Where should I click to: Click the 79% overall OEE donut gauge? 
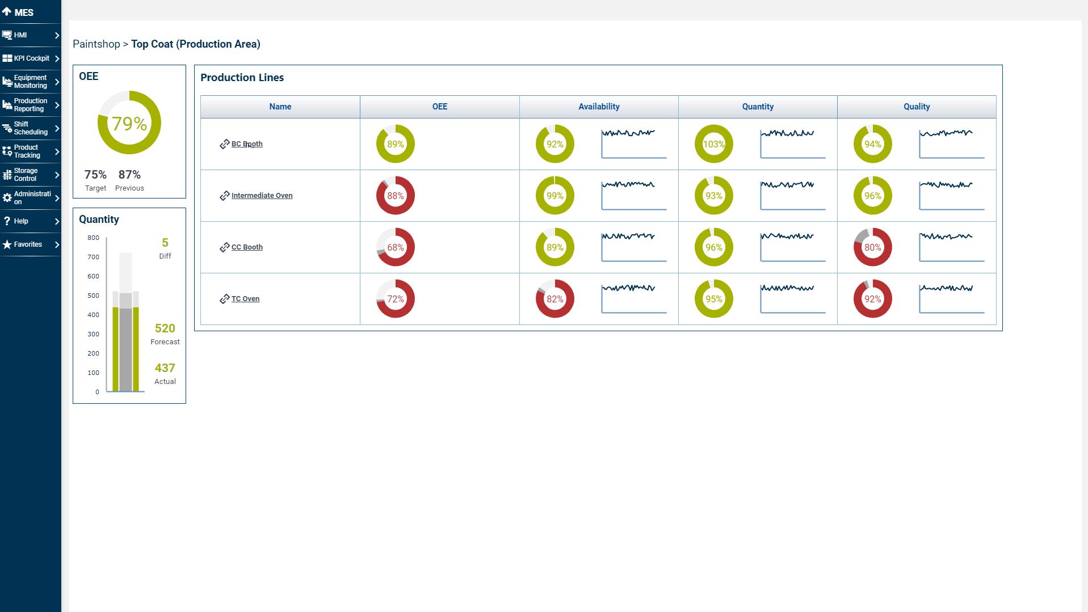coord(129,123)
